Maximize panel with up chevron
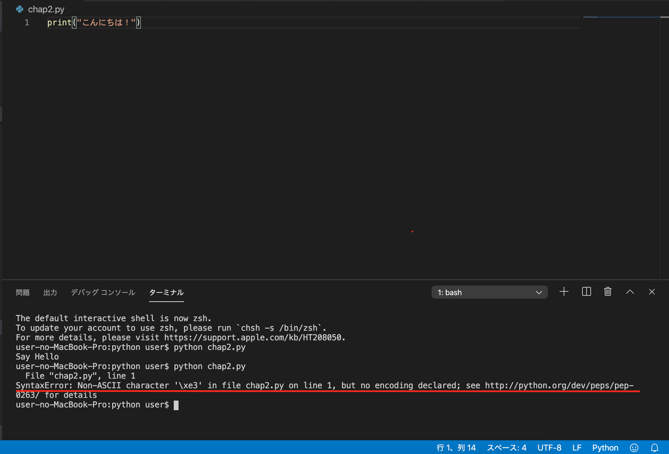The height and width of the screenshot is (454, 669). coord(630,292)
